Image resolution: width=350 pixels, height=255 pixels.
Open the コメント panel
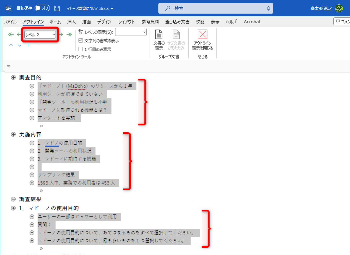click(x=342, y=21)
